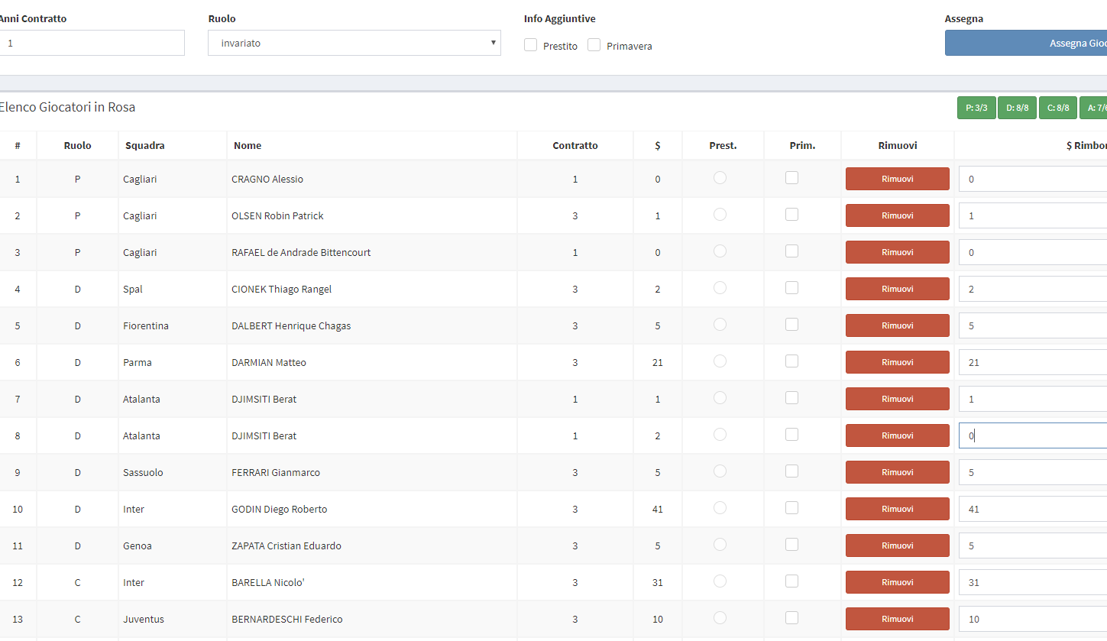Tick the Prim. checkbox for CIONEK Thiago Rangel

click(792, 288)
